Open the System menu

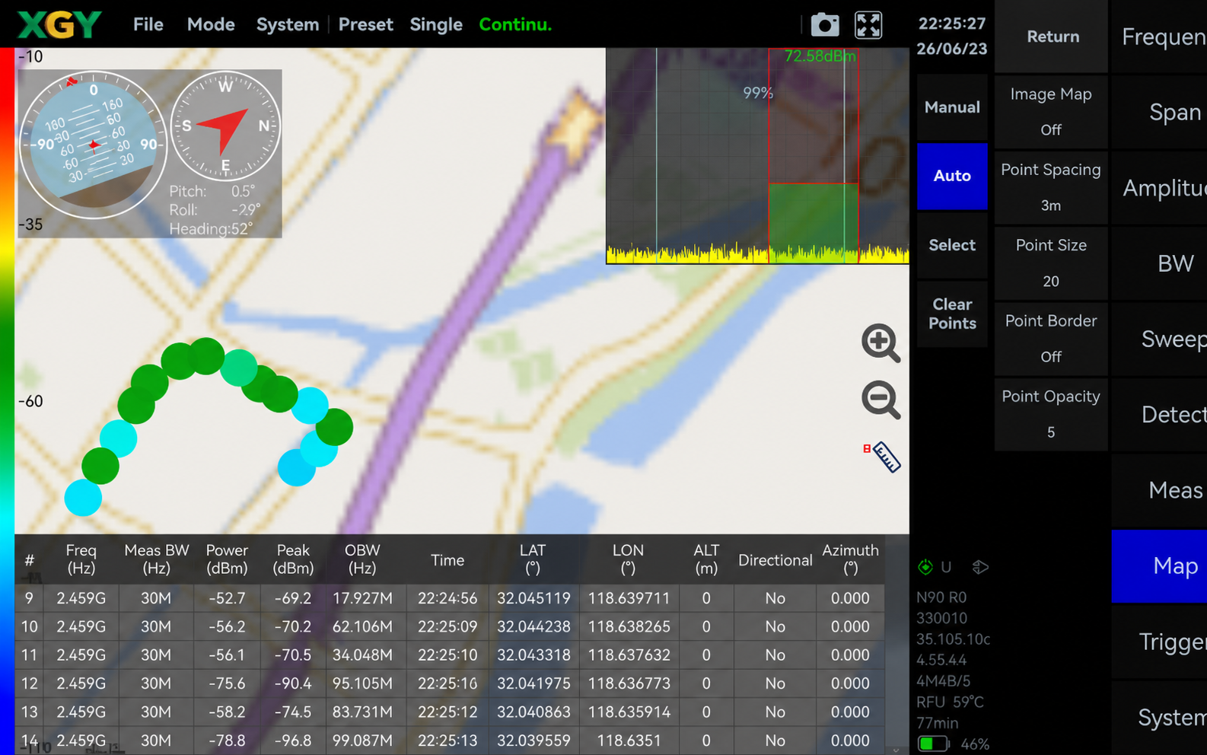click(x=287, y=24)
